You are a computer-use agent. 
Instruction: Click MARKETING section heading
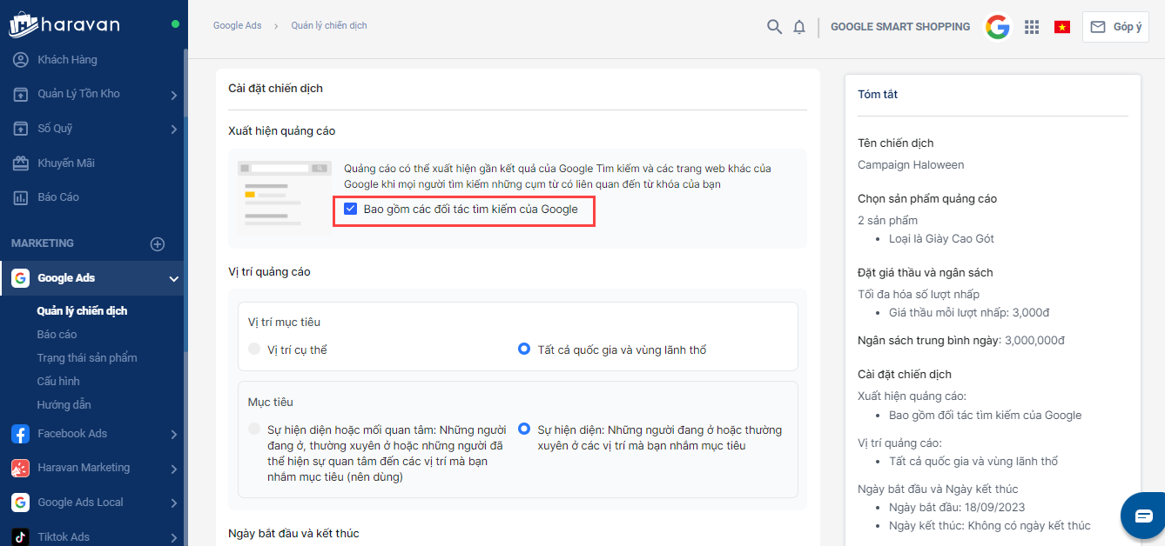point(43,243)
